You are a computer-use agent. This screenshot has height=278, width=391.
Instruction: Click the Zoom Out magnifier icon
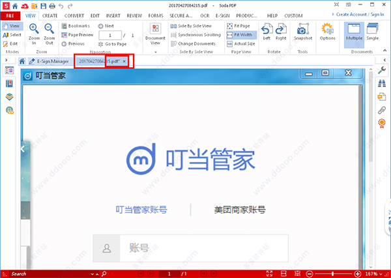click(x=49, y=29)
